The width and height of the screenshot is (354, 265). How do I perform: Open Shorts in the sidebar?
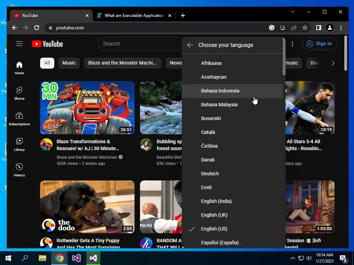[19, 93]
